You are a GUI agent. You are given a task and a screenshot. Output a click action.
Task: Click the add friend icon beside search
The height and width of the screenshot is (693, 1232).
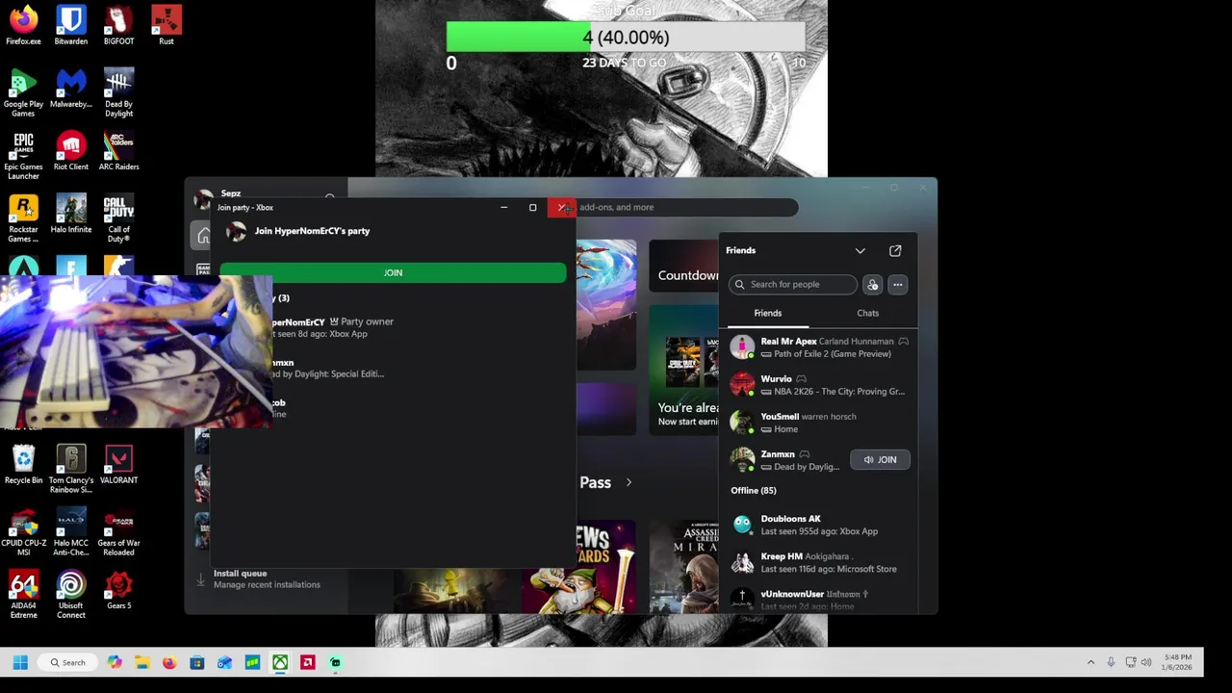click(x=872, y=284)
